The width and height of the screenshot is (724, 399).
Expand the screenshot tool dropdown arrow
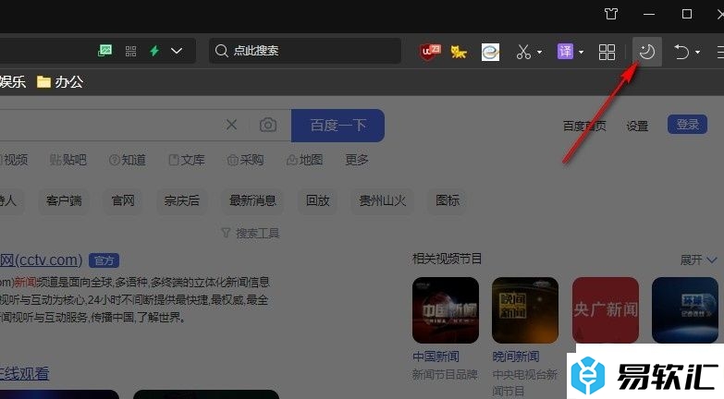(539, 52)
